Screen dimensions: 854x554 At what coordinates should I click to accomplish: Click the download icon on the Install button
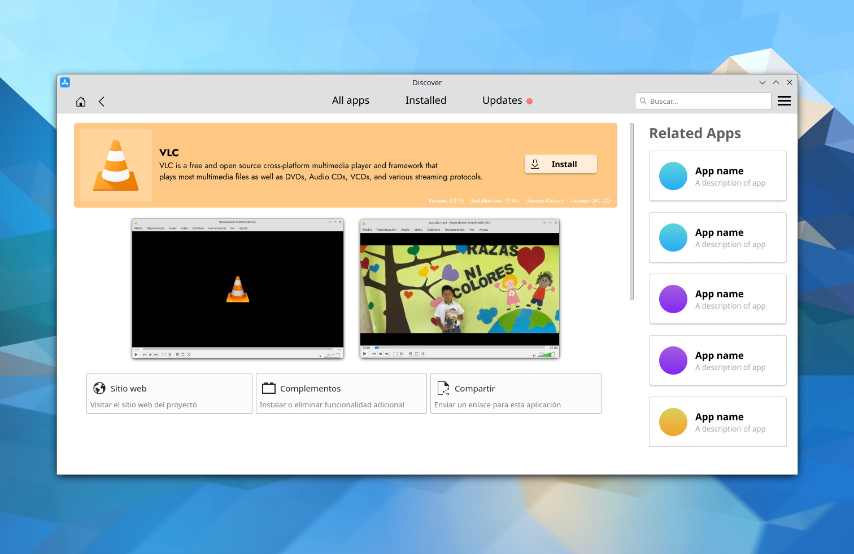(x=535, y=164)
